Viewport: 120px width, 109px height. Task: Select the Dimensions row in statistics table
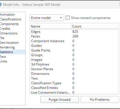click(x=74, y=74)
